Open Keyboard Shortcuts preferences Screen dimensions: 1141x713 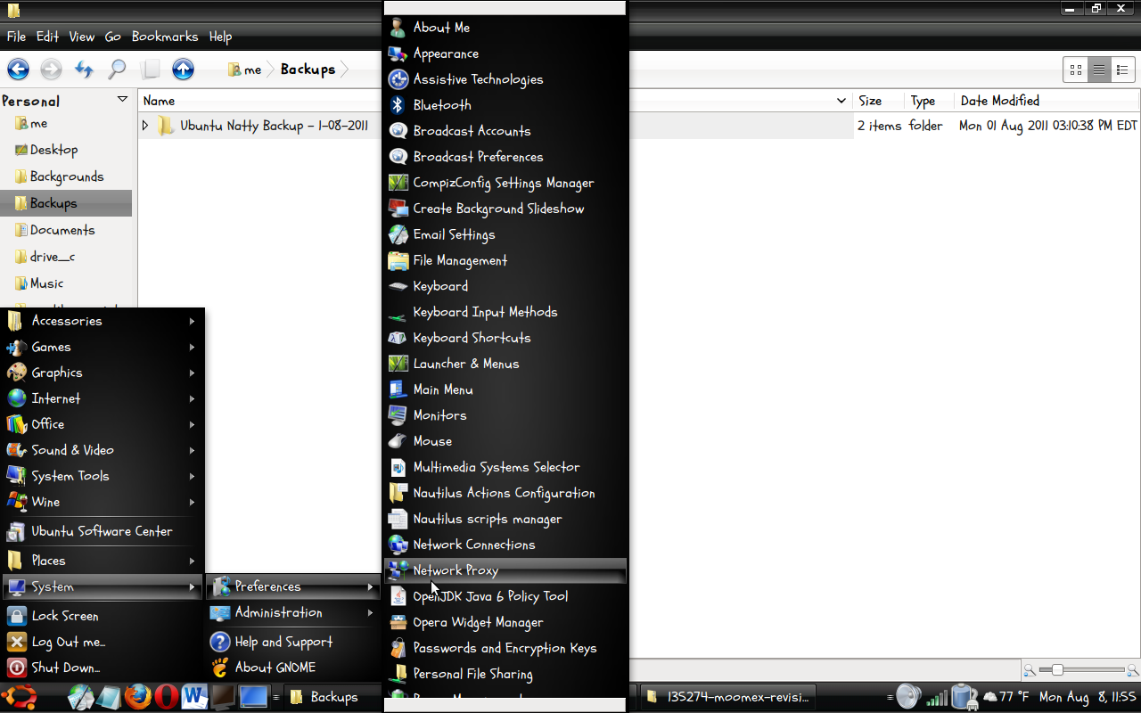click(x=505, y=338)
